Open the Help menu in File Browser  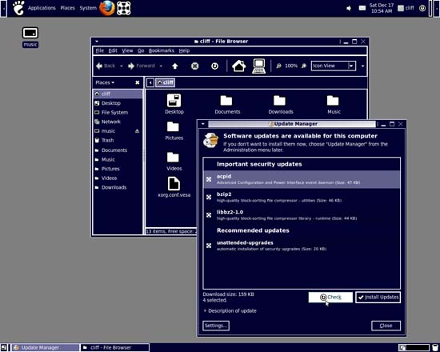[184, 50]
